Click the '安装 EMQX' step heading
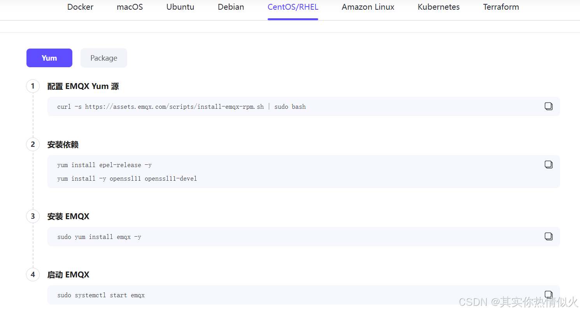The height and width of the screenshot is (312, 580). point(68,216)
